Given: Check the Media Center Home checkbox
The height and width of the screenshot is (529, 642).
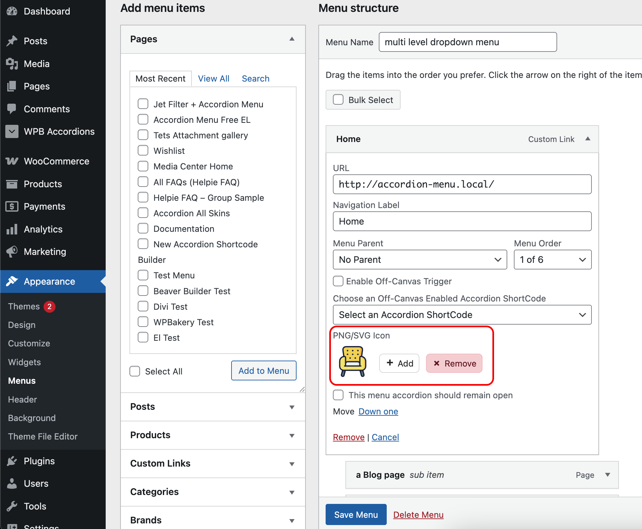Looking at the screenshot, I should click(143, 166).
